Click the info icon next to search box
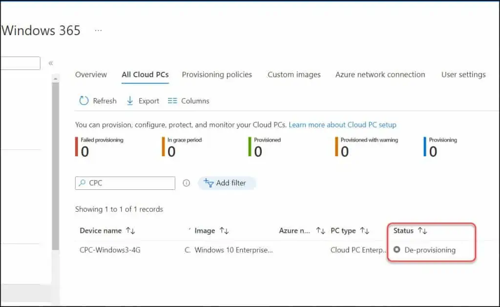Viewport: 500px width, 307px height. click(x=186, y=183)
